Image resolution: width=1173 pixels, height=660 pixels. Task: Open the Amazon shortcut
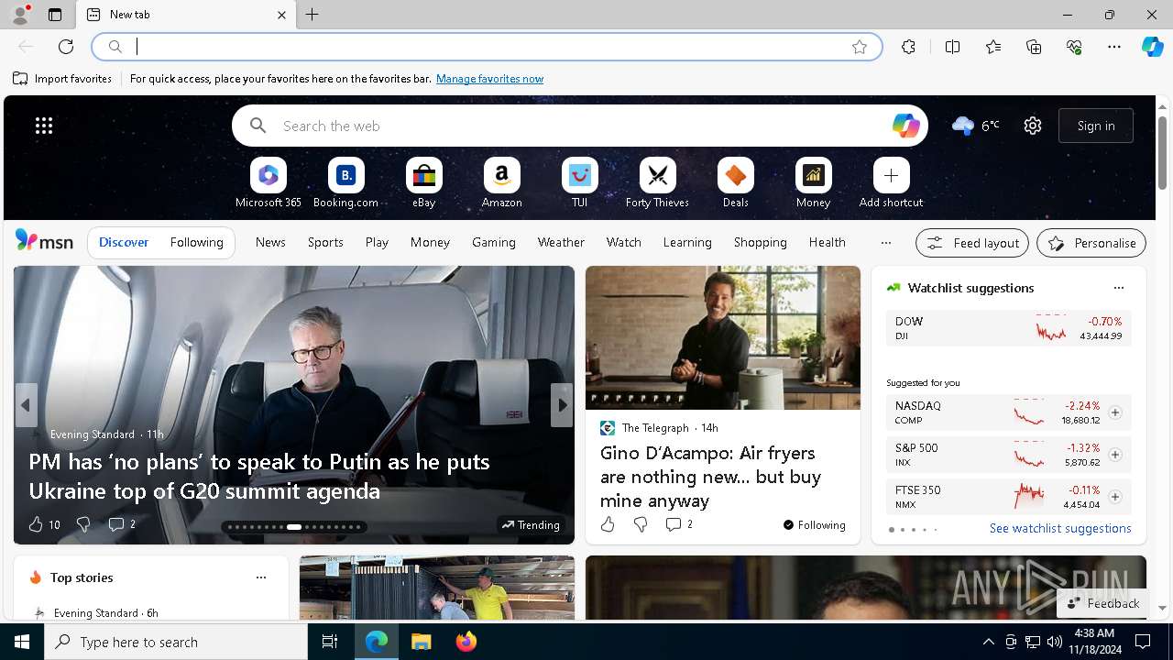coord(501,182)
